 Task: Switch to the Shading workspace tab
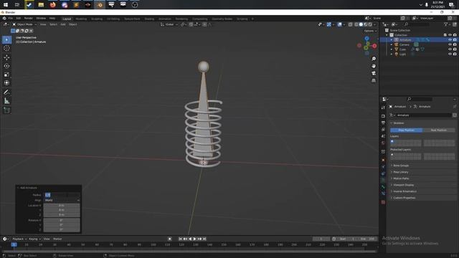(x=149, y=19)
